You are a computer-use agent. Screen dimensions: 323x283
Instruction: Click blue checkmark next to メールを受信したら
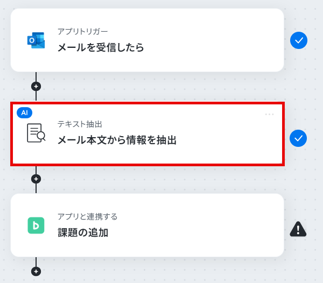coord(299,40)
